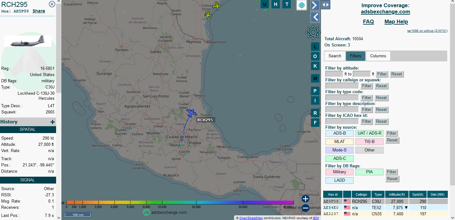Image resolution: width=455 pixels, height=220 pixels.
Task: Apply the callsign or squawk Filter button
Action: tap(366, 86)
